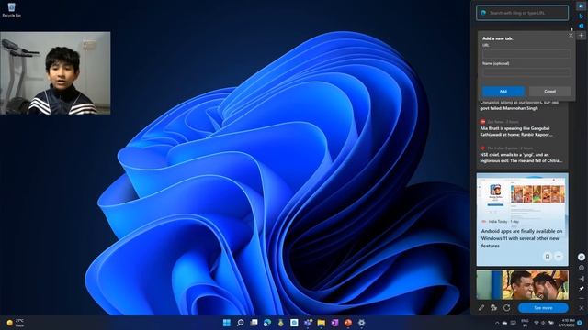Open the clock and date in the taskbar
The image size is (588, 330).
(568, 323)
